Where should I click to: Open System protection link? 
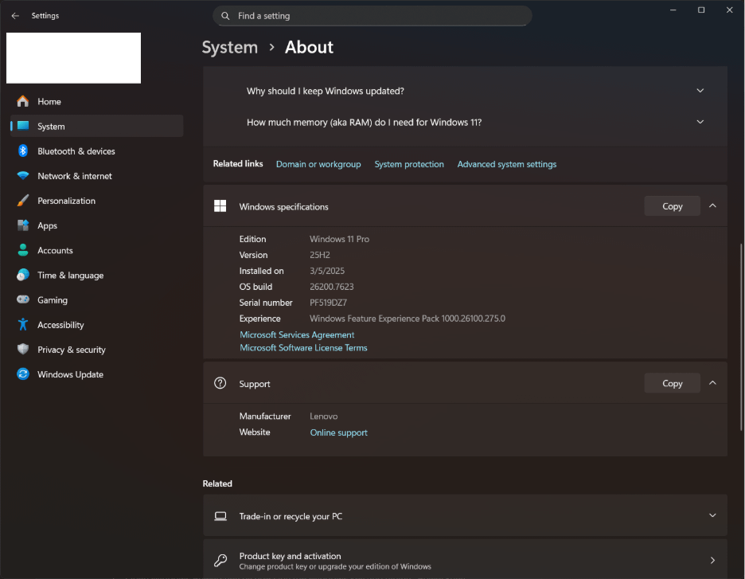click(409, 164)
